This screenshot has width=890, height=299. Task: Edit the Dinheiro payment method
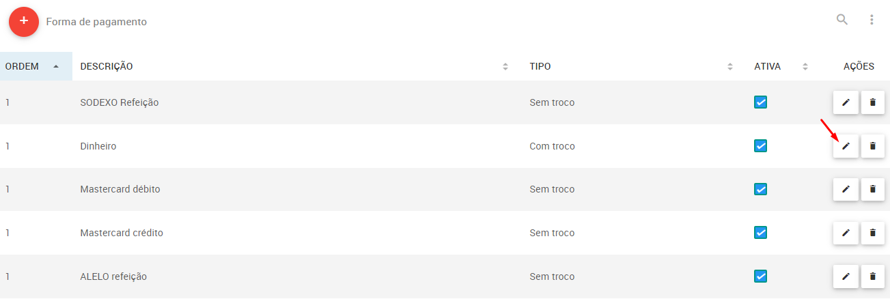(x=846, y=146)
